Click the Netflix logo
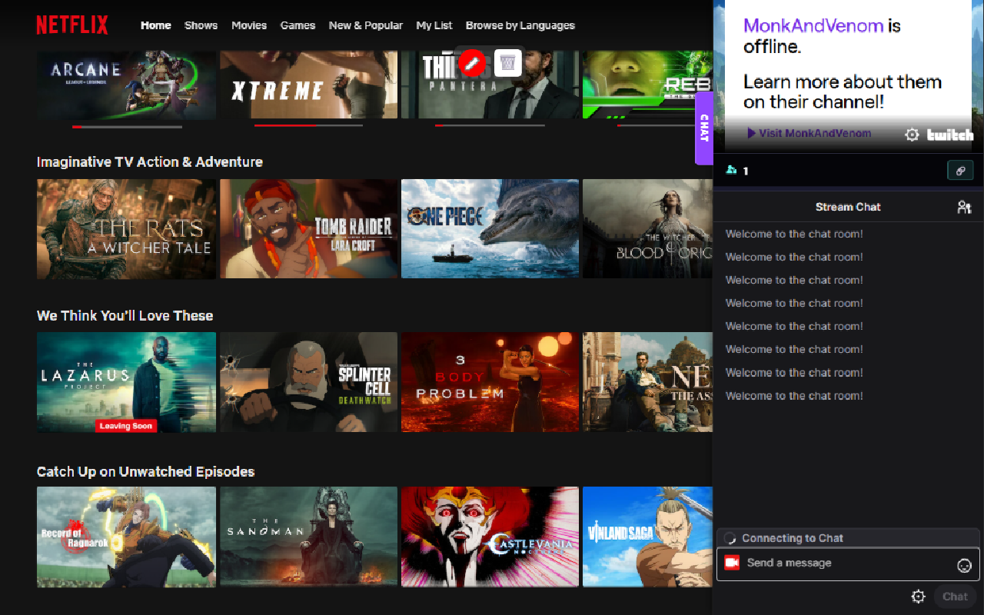Image resolution: width=984 pixels, height=615 pixels. (72, 25)
